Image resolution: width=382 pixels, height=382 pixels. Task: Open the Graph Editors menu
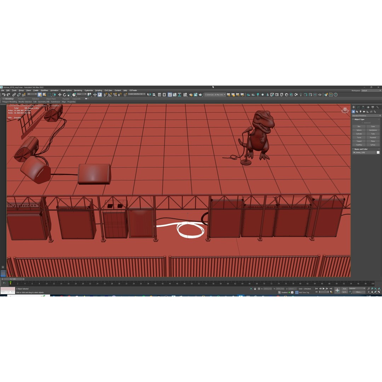66,91
